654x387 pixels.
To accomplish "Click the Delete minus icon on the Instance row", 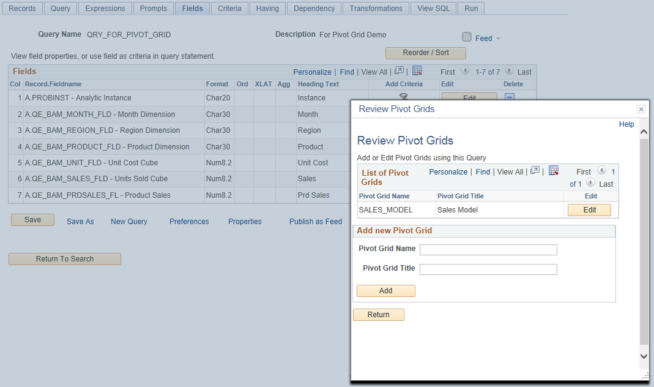I will pos(510,97).
